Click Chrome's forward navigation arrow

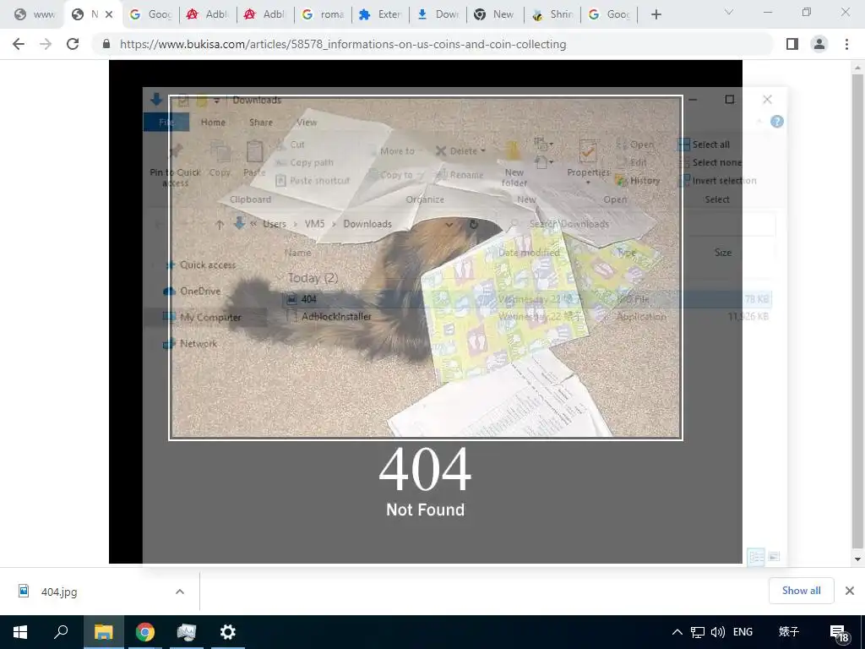point(46,44)
